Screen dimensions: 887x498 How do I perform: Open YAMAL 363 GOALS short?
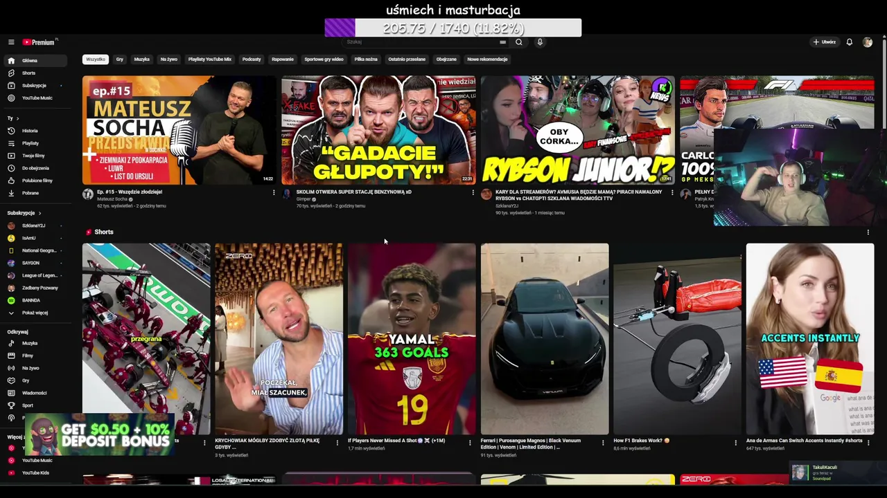(412, 339)
